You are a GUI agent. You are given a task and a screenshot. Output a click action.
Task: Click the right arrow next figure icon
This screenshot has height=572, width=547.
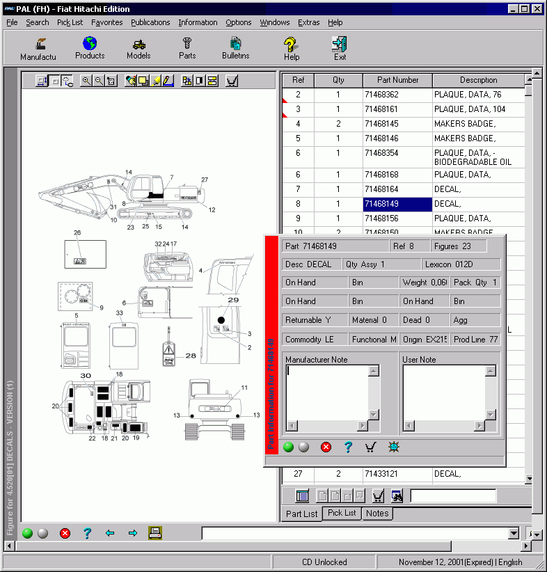coord(133,533)
